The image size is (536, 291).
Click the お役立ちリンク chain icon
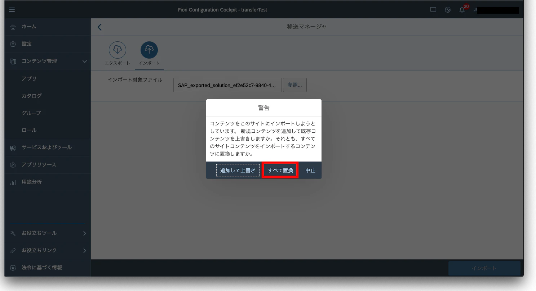13,250
